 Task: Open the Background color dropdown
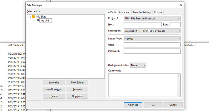138,65
